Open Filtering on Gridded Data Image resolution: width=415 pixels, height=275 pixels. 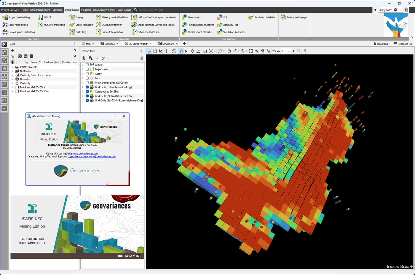(112, 18)
